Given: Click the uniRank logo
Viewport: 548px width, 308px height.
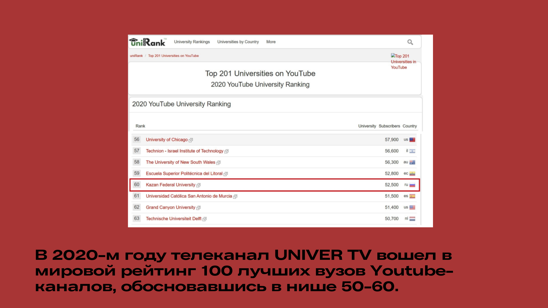Looking at the screenshot, I should tap(148, 42).
